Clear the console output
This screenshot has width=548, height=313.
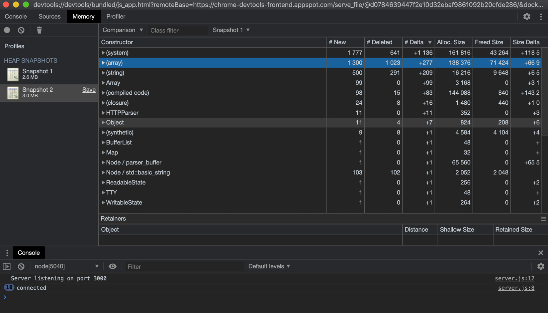(x=21, y=266)
